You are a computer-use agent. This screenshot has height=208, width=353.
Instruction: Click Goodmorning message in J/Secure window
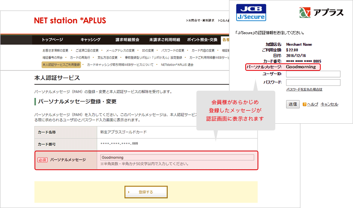301,67
